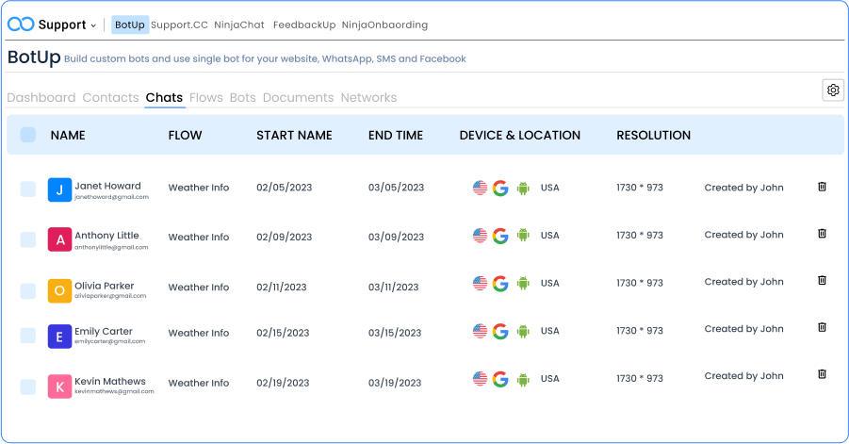
Task: Select Kevin Mathews row checkbox
Action: click(28, 386)
